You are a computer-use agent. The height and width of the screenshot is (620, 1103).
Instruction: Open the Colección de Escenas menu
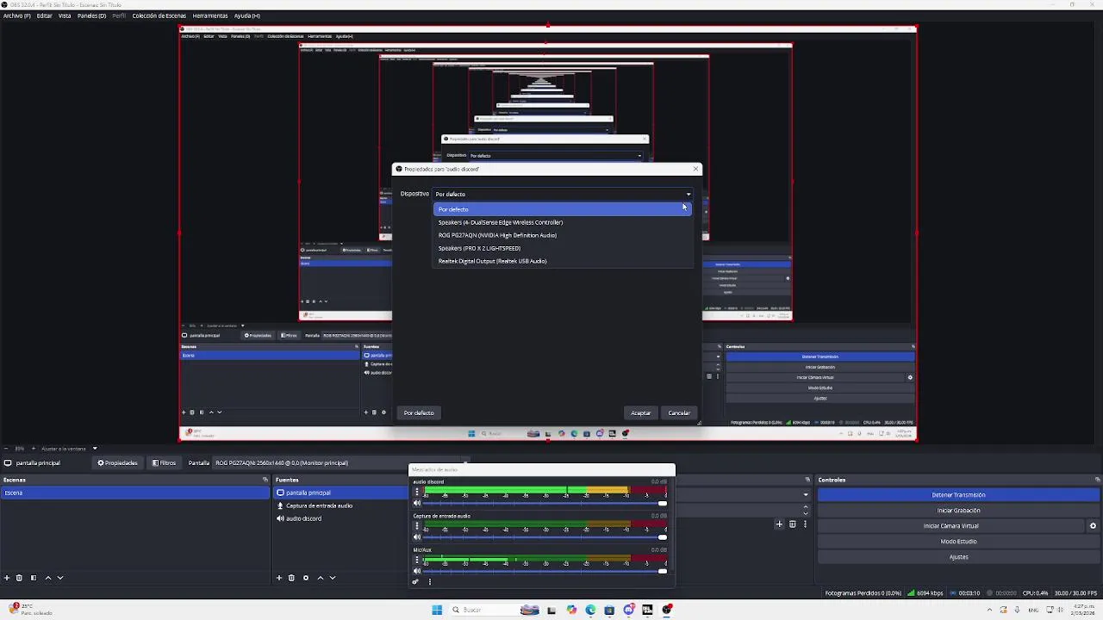(159, 15)
